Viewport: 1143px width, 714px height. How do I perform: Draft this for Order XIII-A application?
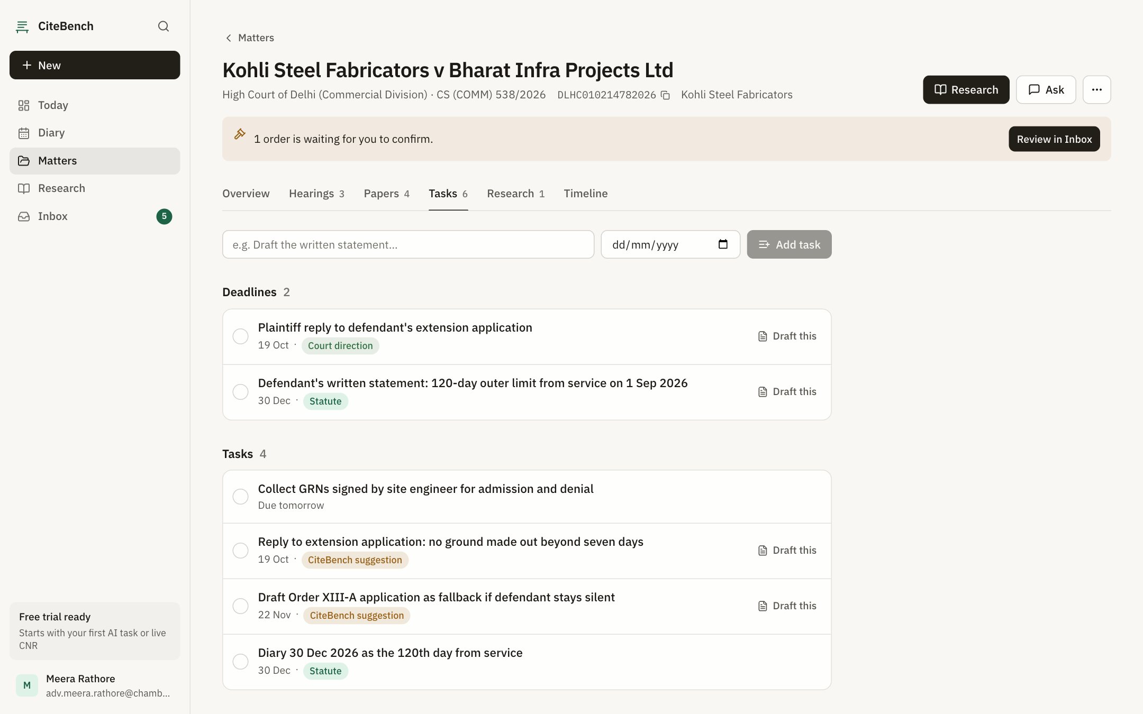click(x=787, y=606)
